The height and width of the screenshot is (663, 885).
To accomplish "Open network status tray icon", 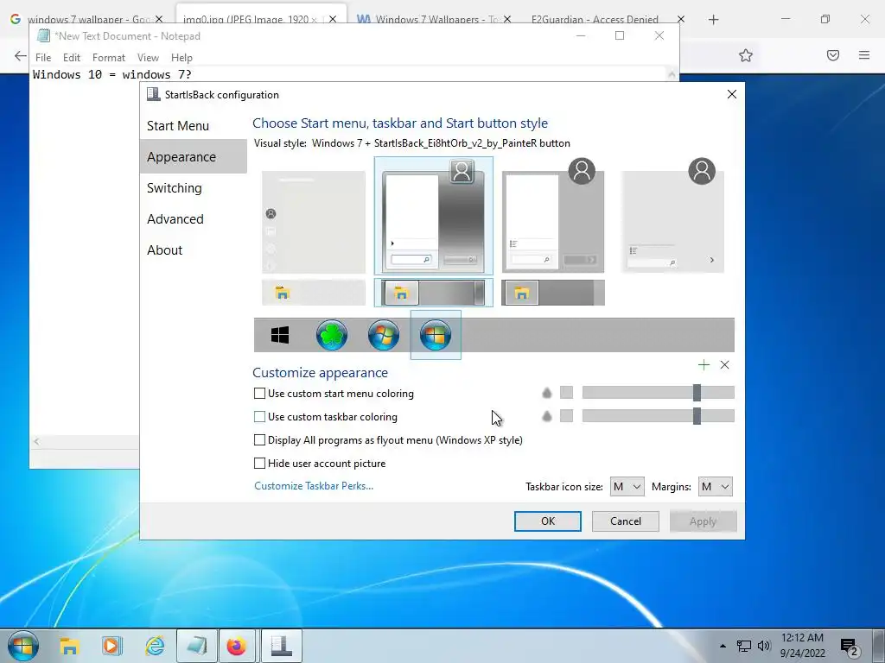I will (x=744, y=646).
